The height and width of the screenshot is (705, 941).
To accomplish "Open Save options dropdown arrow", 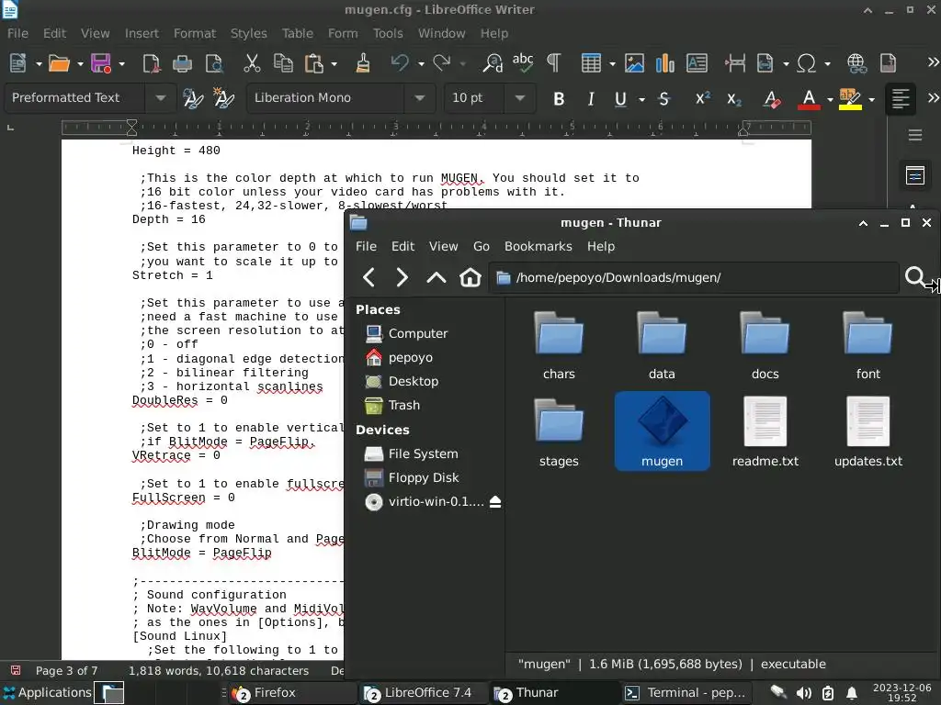I will point(122,63).
